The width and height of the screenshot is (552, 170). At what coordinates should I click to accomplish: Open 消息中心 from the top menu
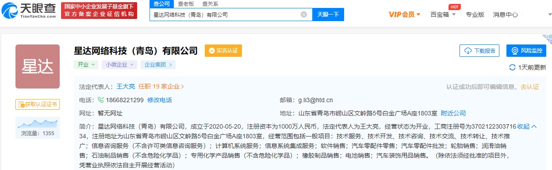[x=505, y=15]
